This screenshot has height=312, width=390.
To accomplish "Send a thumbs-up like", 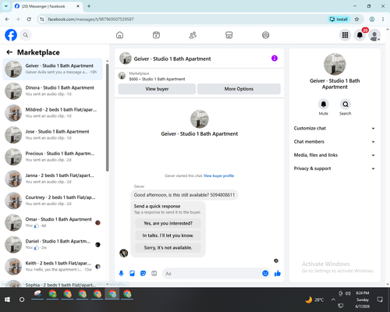I will [278, 273].
